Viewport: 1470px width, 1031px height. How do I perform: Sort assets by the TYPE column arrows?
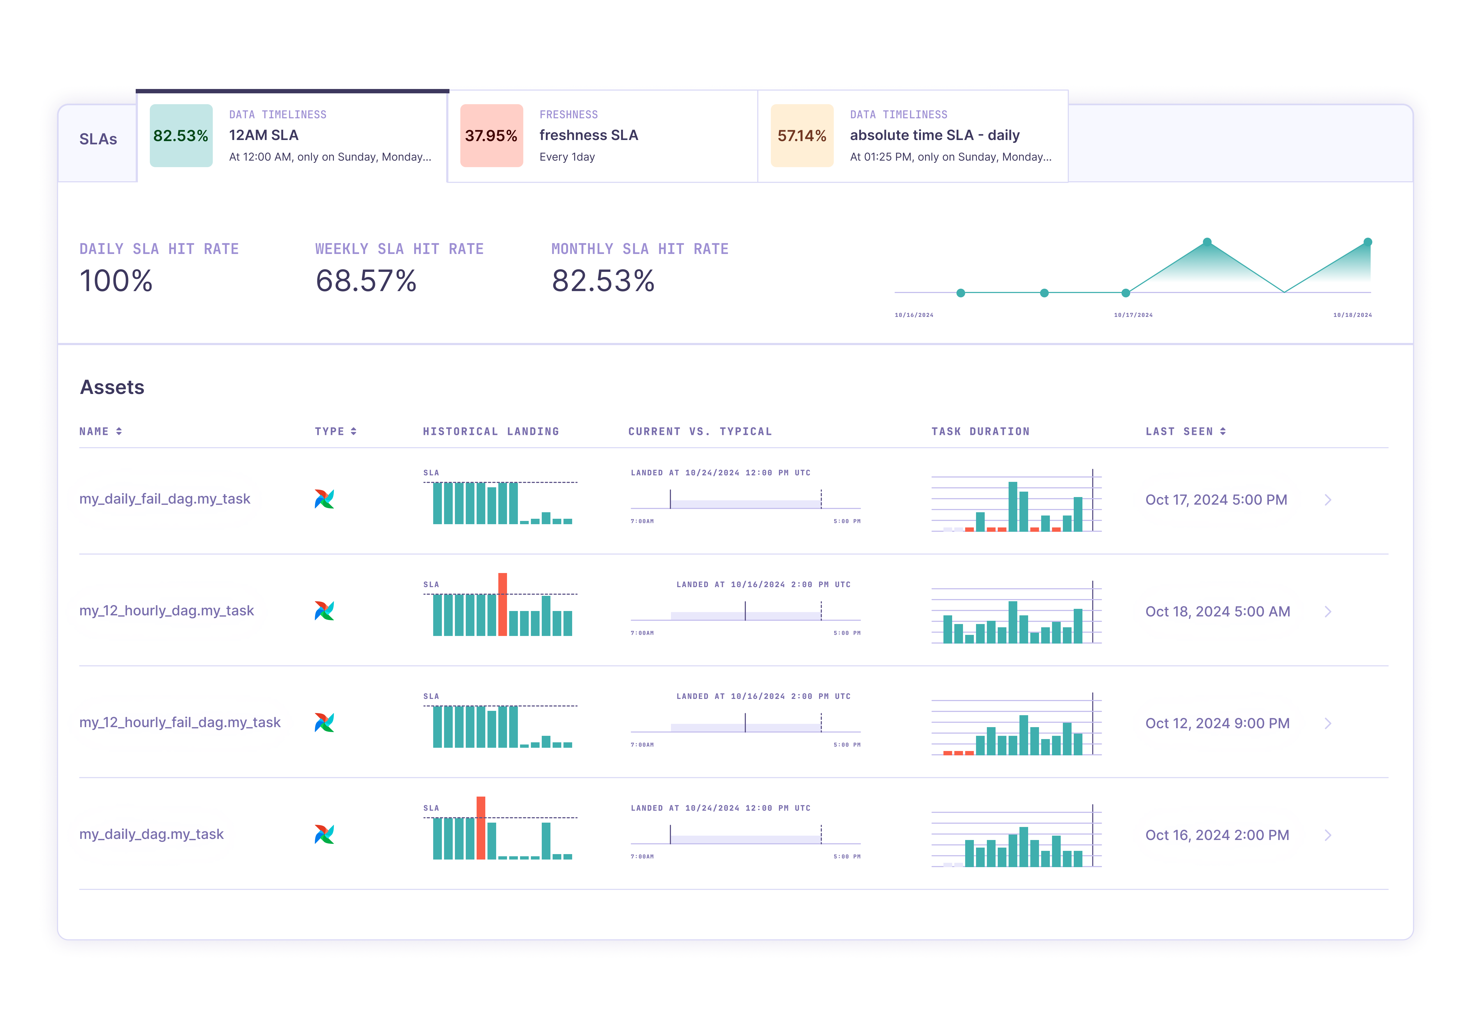tap(353, 432)
